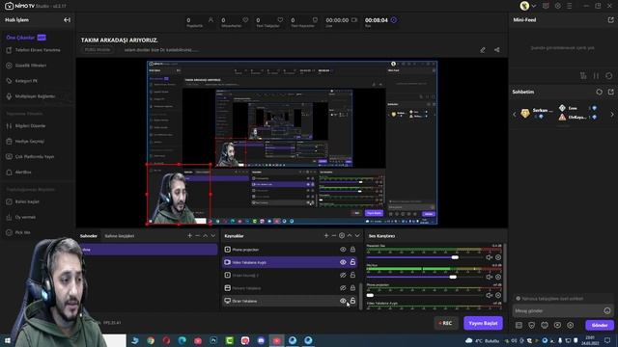Add a source in Kaynaklar panel
Viewport: 618px width, 347px height.
pos(326,235)
